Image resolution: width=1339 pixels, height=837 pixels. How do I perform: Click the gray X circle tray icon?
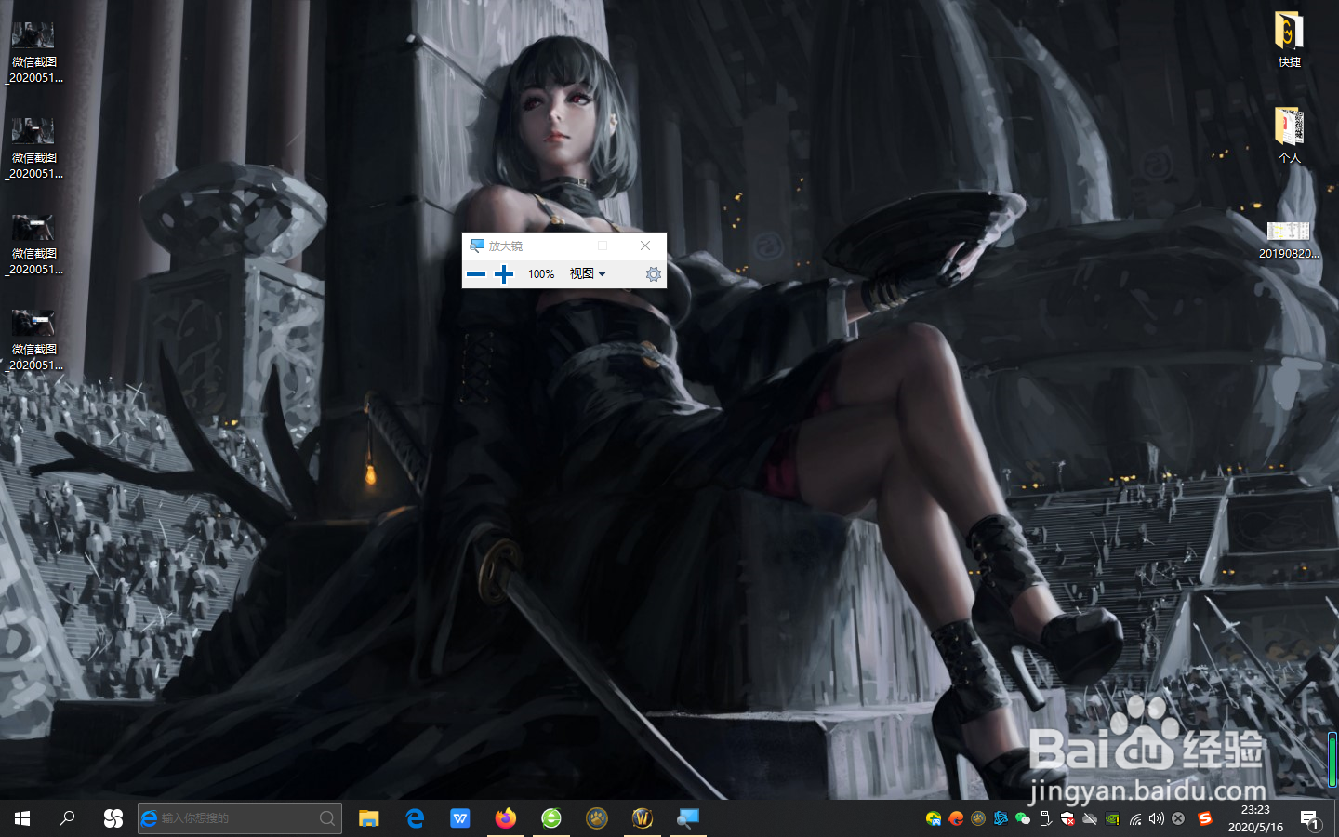(1178, 818)
